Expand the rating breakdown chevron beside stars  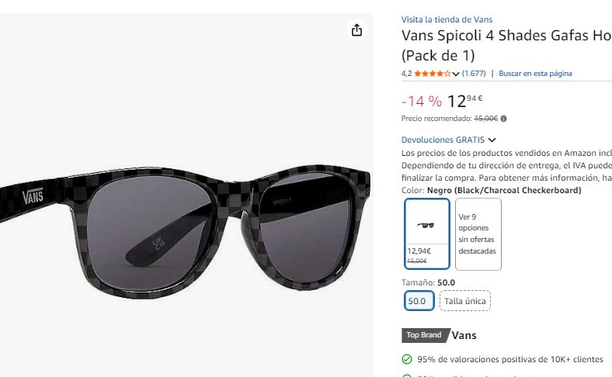coord(456,74)
